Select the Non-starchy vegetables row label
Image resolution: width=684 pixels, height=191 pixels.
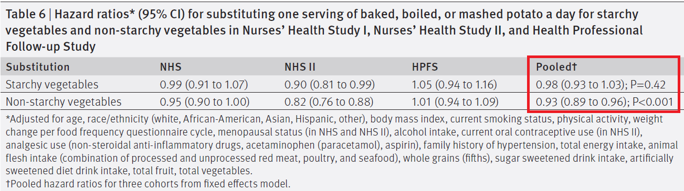[x=64, y=102]
